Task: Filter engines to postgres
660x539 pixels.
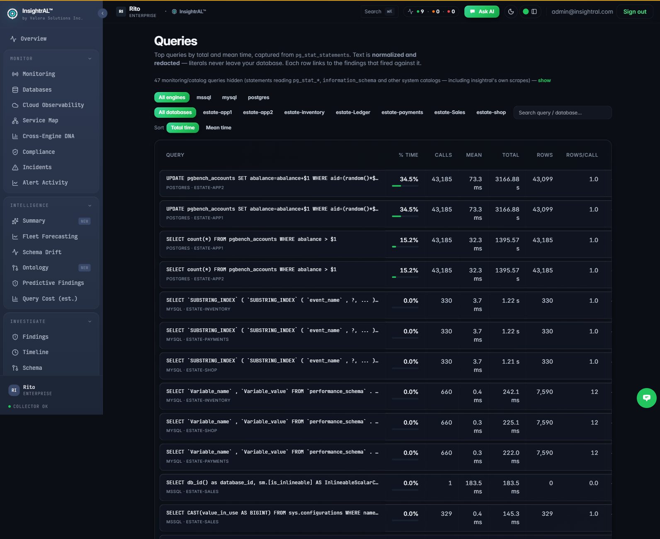Action: [x=258, y=97]
